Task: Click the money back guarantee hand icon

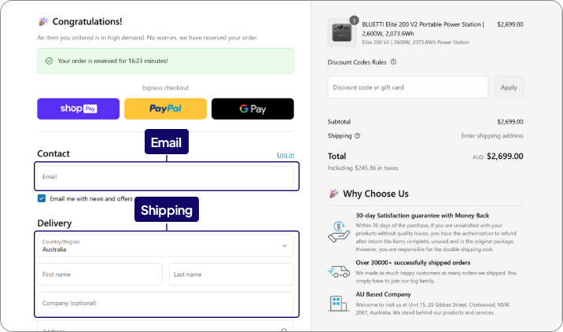Action: [338, 229]
